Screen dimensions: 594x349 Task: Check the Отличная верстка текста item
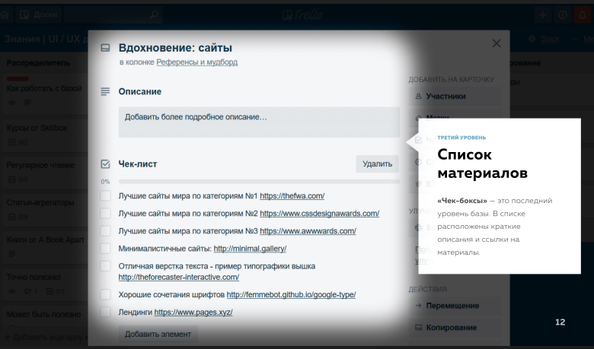pos(105,266)
